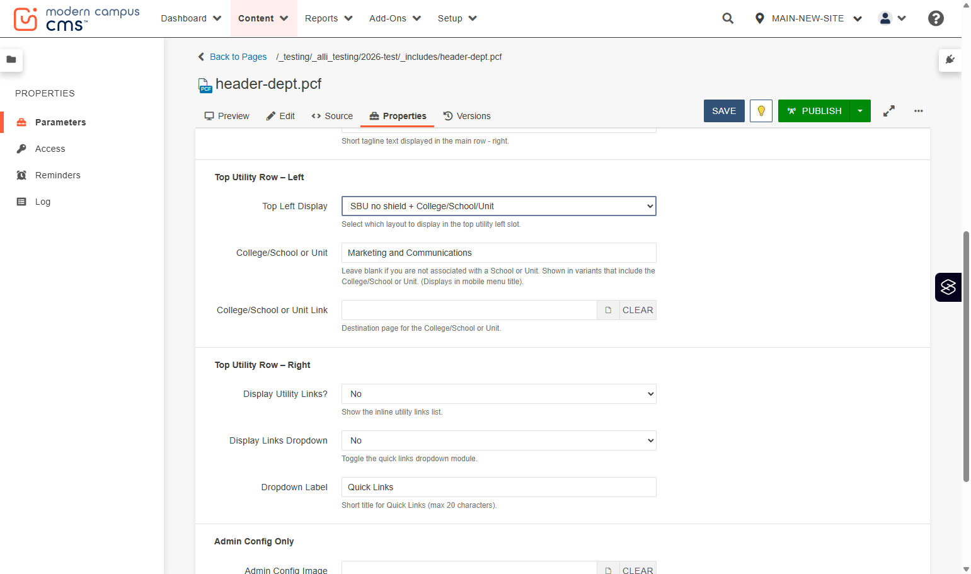971x574 pixels.
Task: Go back to Pages link
Action: 233,57
